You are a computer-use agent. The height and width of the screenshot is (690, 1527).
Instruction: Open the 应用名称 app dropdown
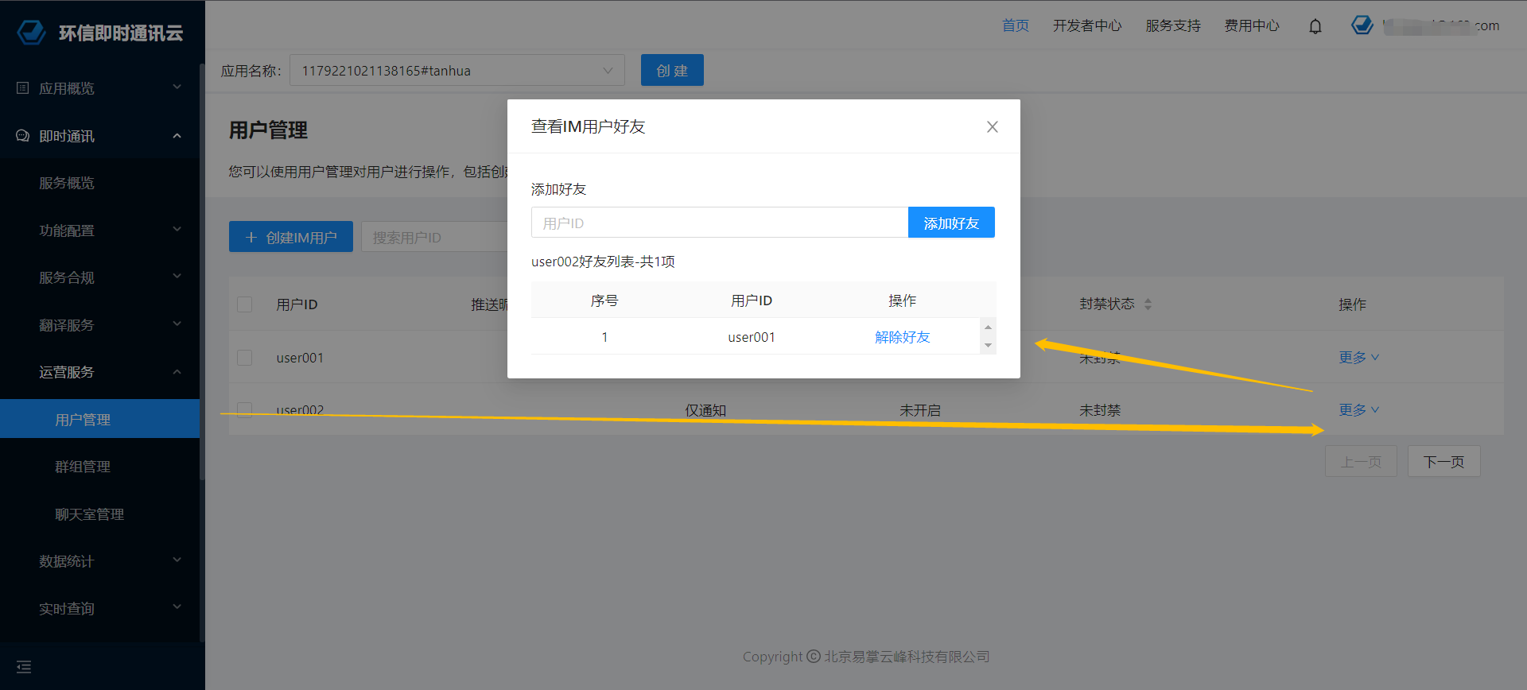(457, 71)
